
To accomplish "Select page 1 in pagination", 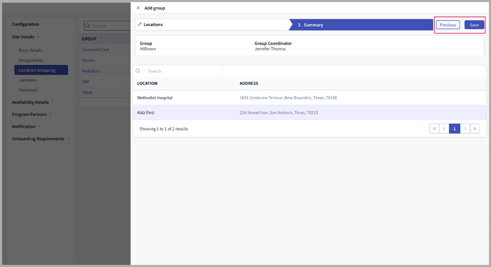I will click(455, 129).
